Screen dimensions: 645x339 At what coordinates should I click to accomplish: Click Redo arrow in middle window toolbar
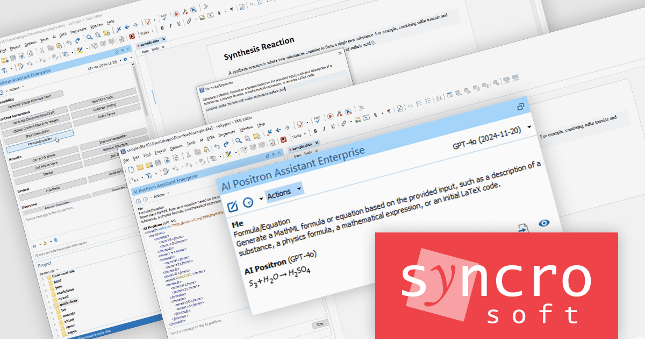[227, 145]
